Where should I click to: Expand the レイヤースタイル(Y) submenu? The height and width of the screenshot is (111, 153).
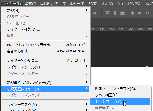tap(45, 67)
